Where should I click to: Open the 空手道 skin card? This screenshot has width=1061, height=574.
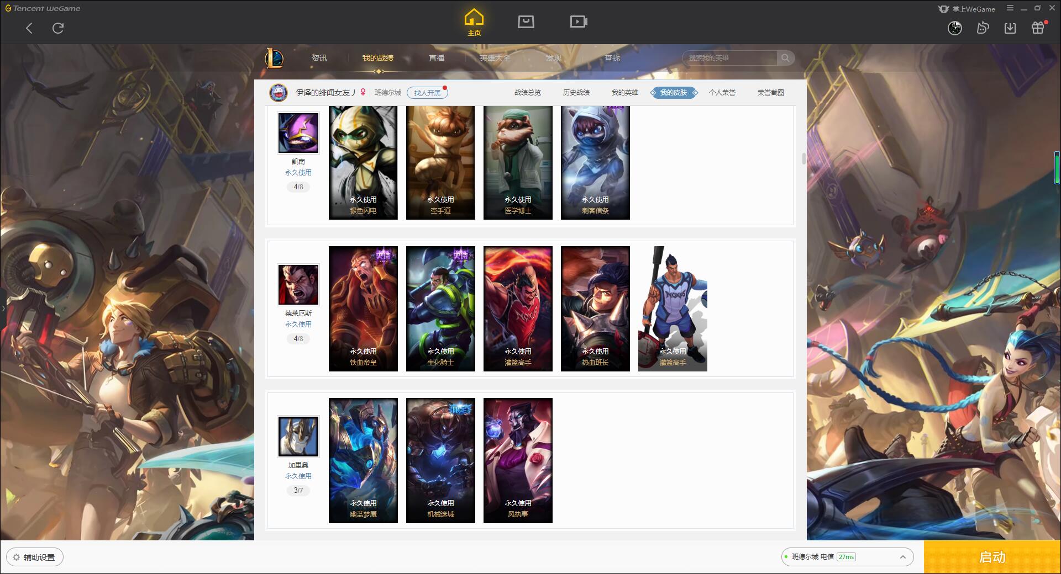pyautogui.click(x=440, y=163)
